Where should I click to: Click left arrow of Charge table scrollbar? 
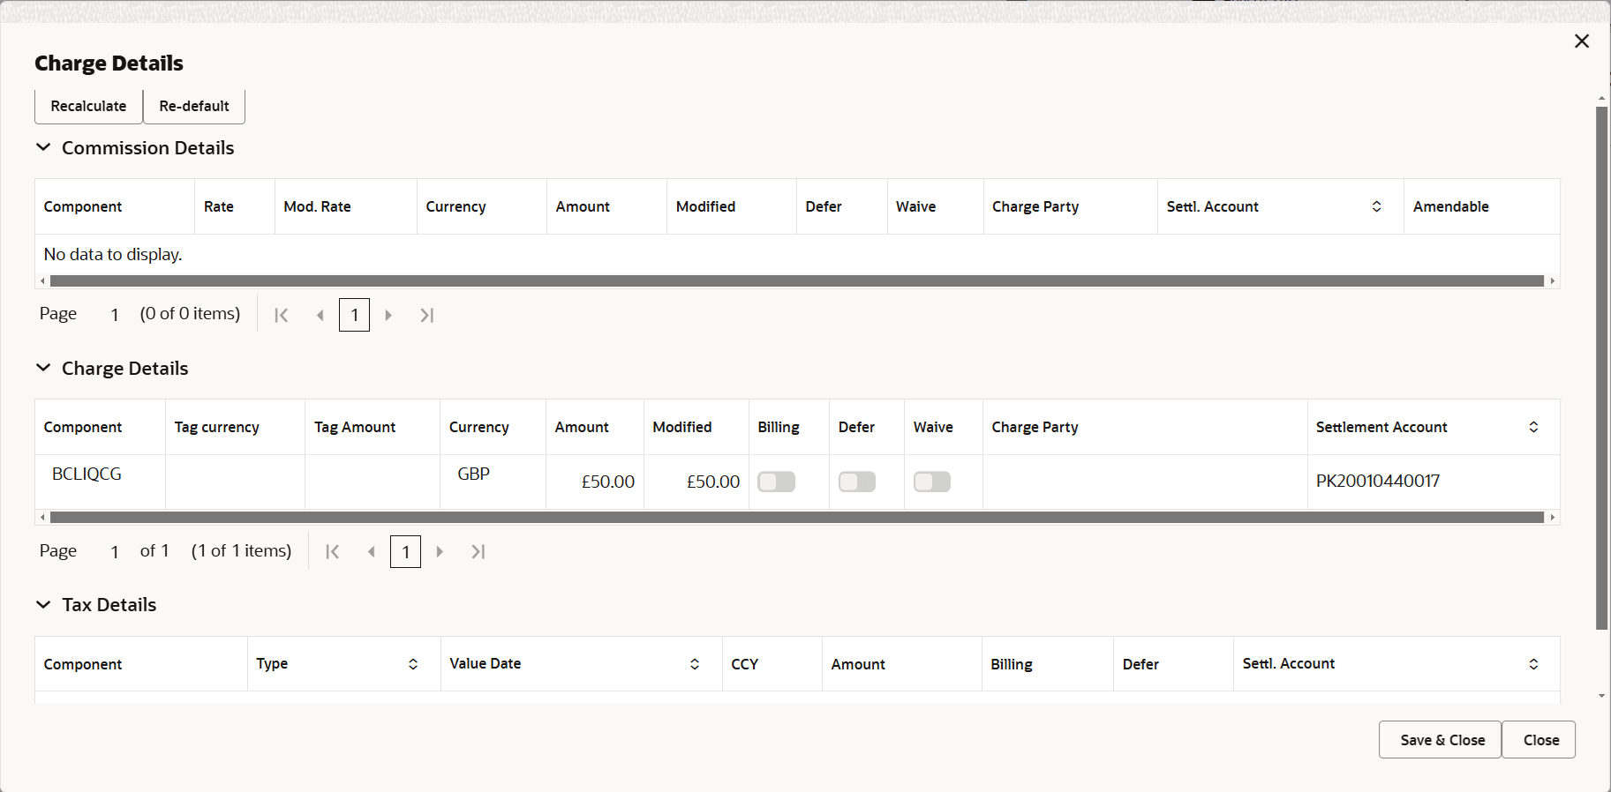point(42,518)
